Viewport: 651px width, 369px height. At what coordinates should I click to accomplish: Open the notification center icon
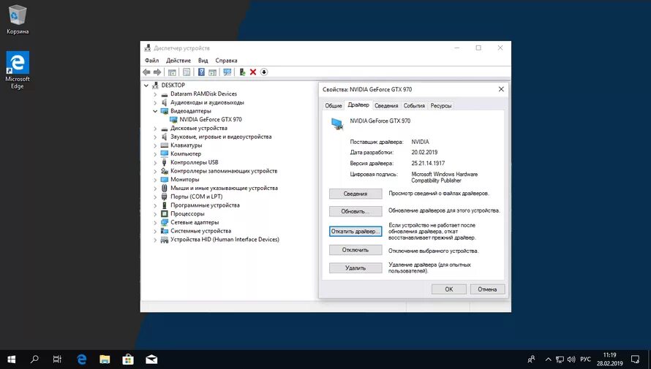[x=635, y=359]
